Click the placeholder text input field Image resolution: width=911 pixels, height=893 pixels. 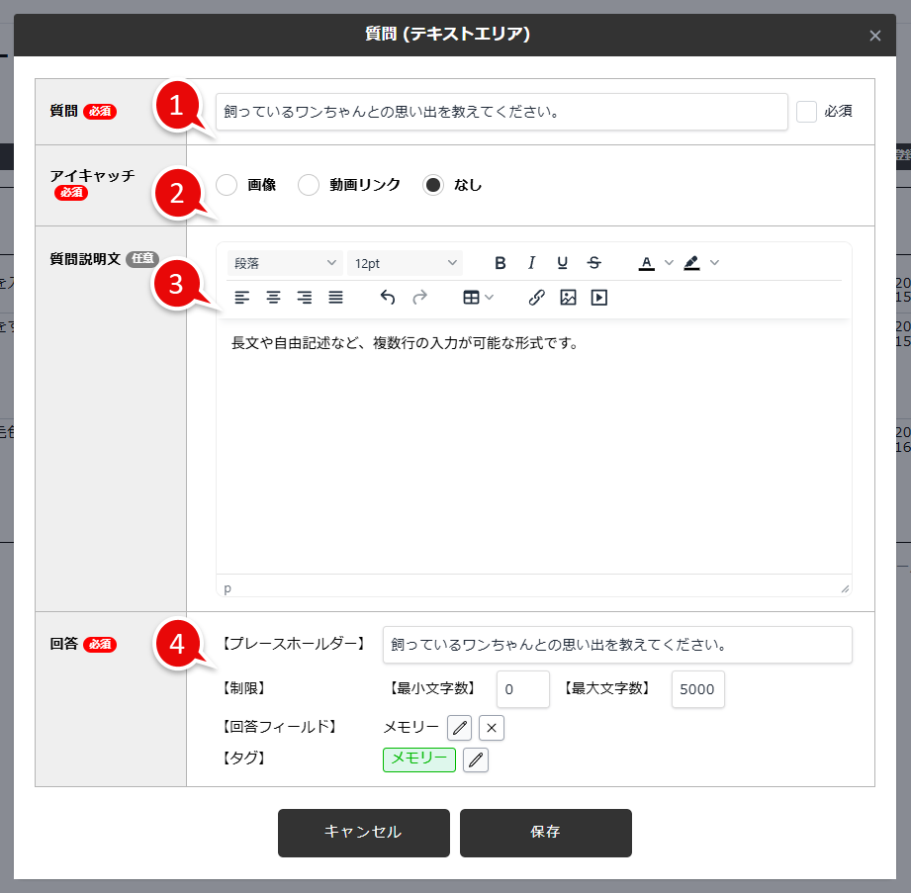(x=616, y=645)
